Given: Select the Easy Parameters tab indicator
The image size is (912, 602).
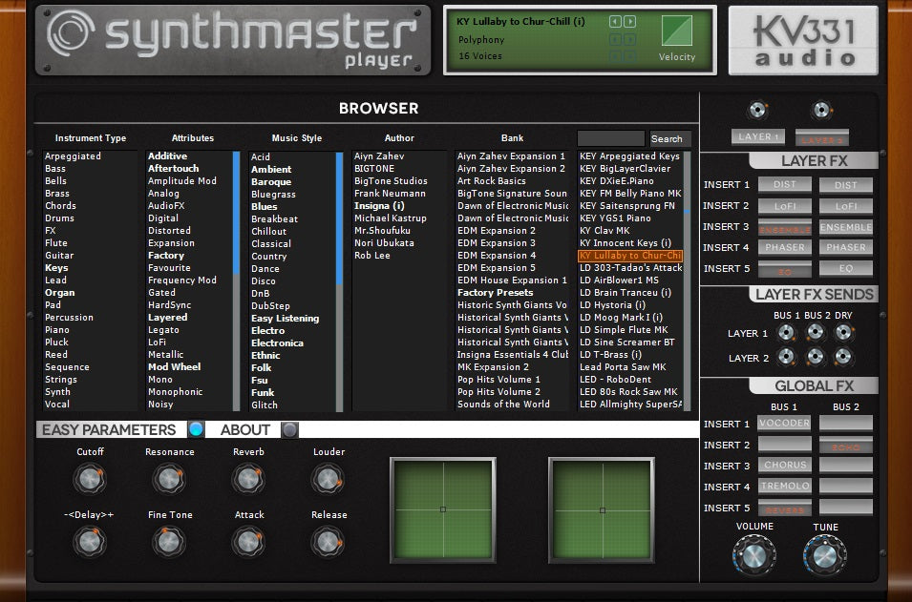Looking at the screenshot, I should click(x=196, y=429).
